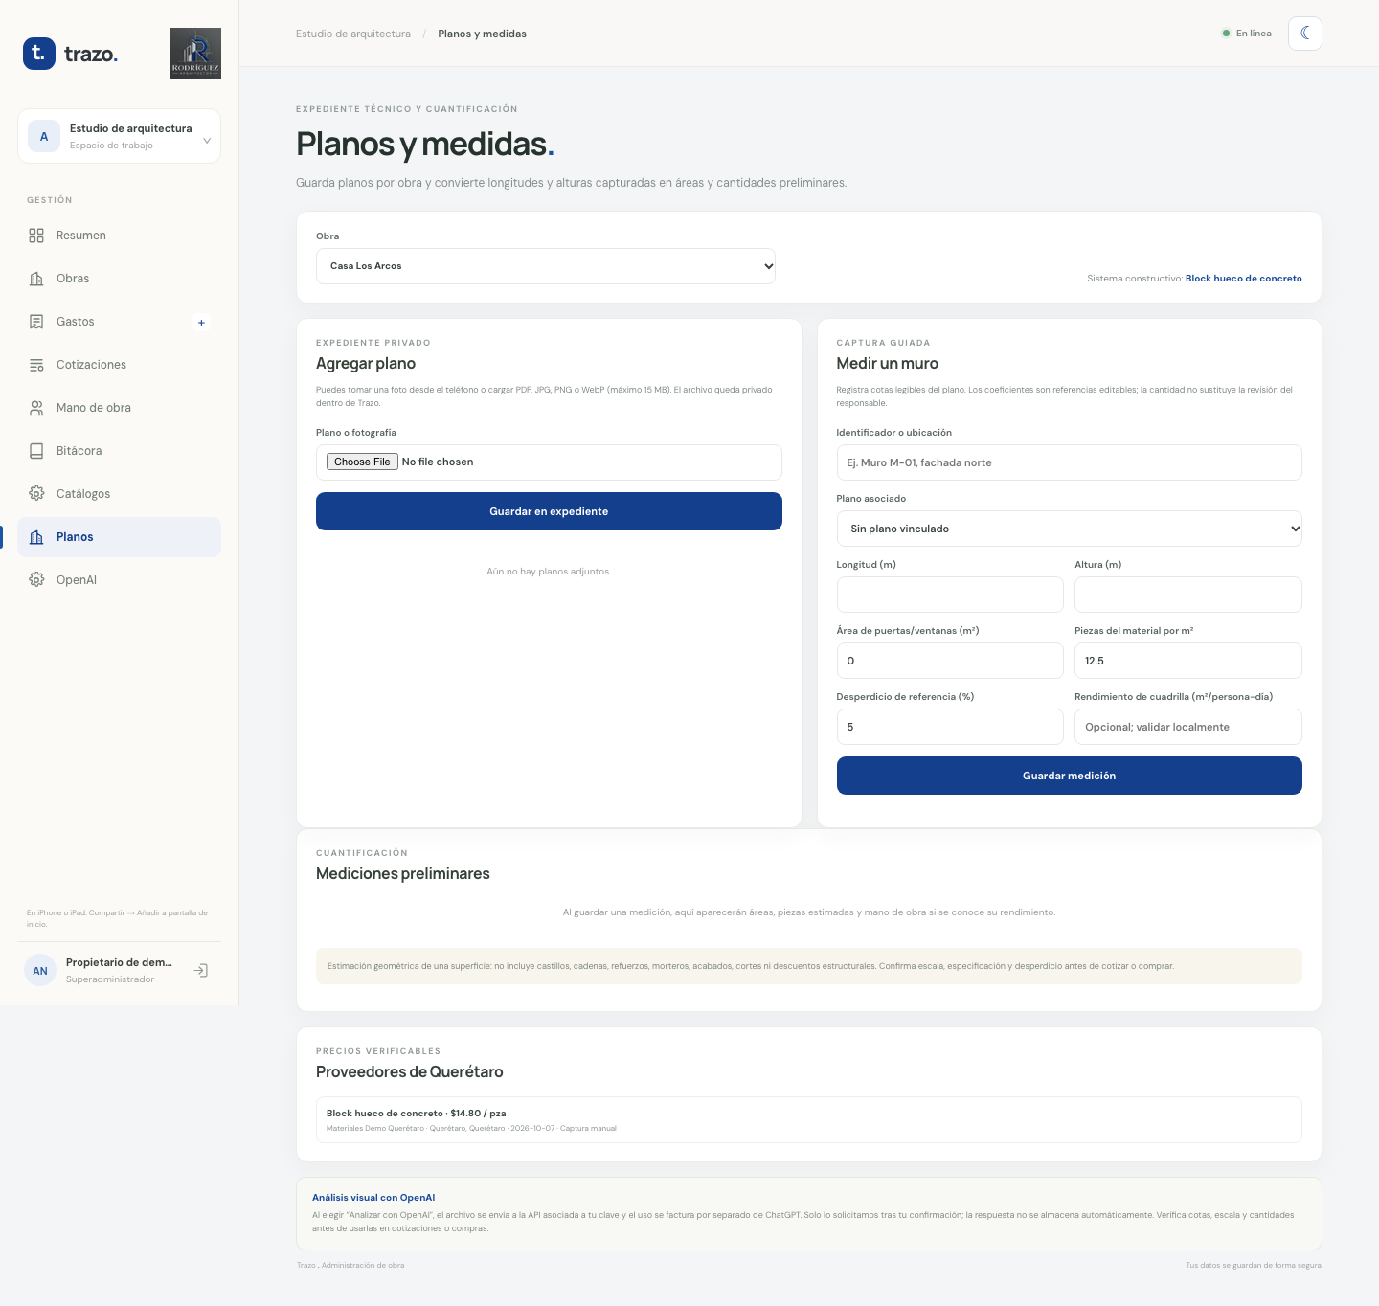Click the Choose File button
1379x1306 pixels.
(362, 462)
